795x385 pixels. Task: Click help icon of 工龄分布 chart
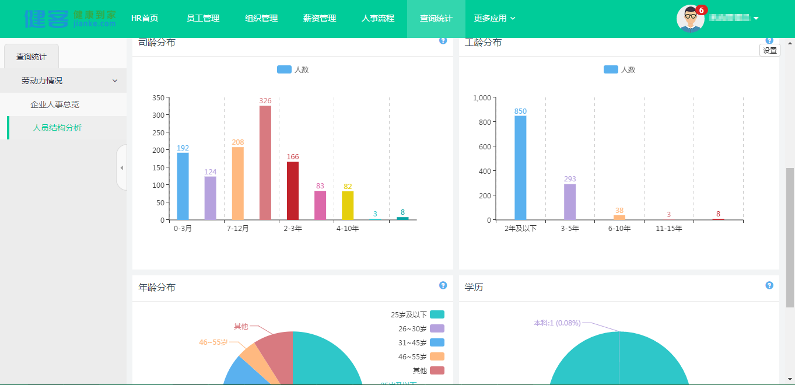tap(769, 40)
